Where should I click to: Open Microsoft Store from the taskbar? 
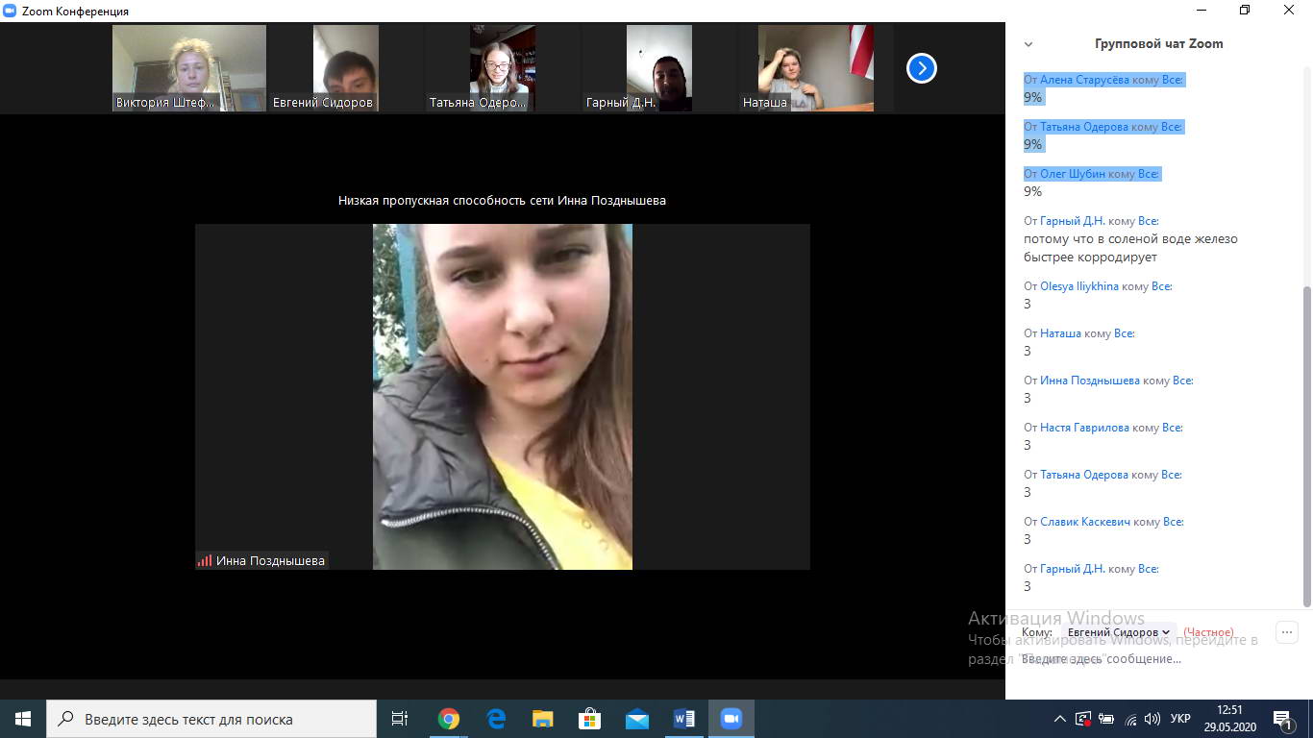(590, 719)
